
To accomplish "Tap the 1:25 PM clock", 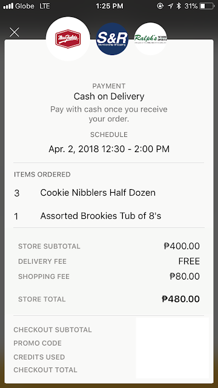I will (x=110, y=6).
